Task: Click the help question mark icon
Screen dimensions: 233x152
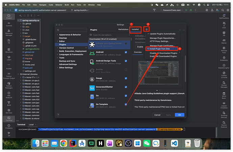Action: [59, 115]
